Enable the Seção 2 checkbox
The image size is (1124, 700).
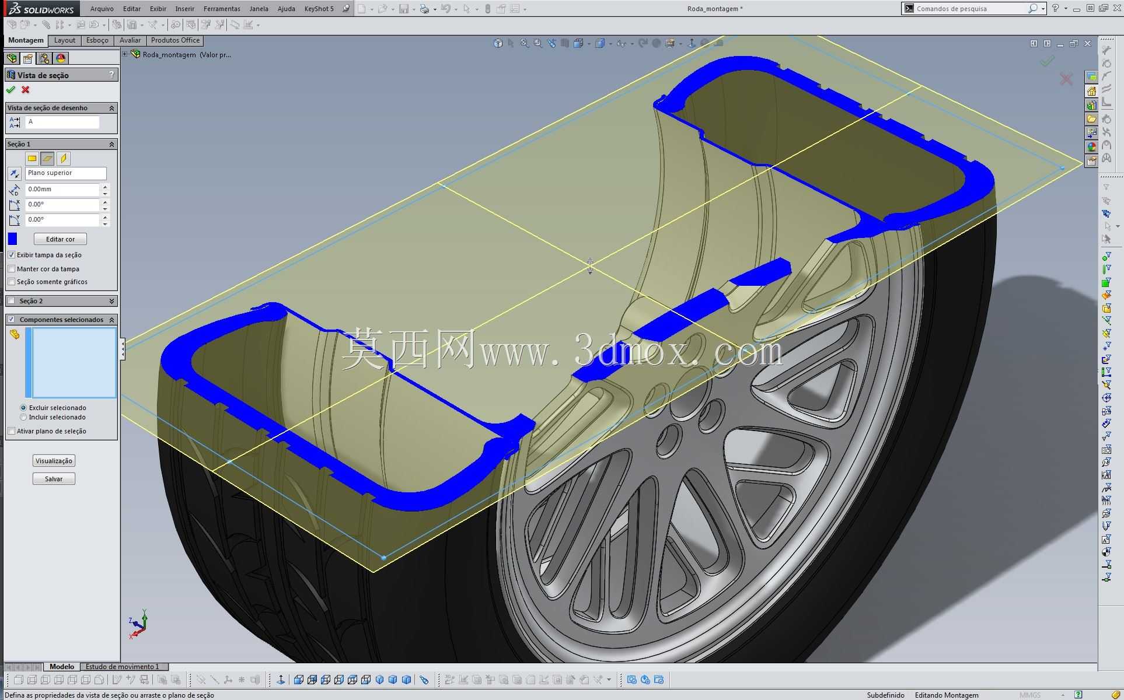[12, 301]
